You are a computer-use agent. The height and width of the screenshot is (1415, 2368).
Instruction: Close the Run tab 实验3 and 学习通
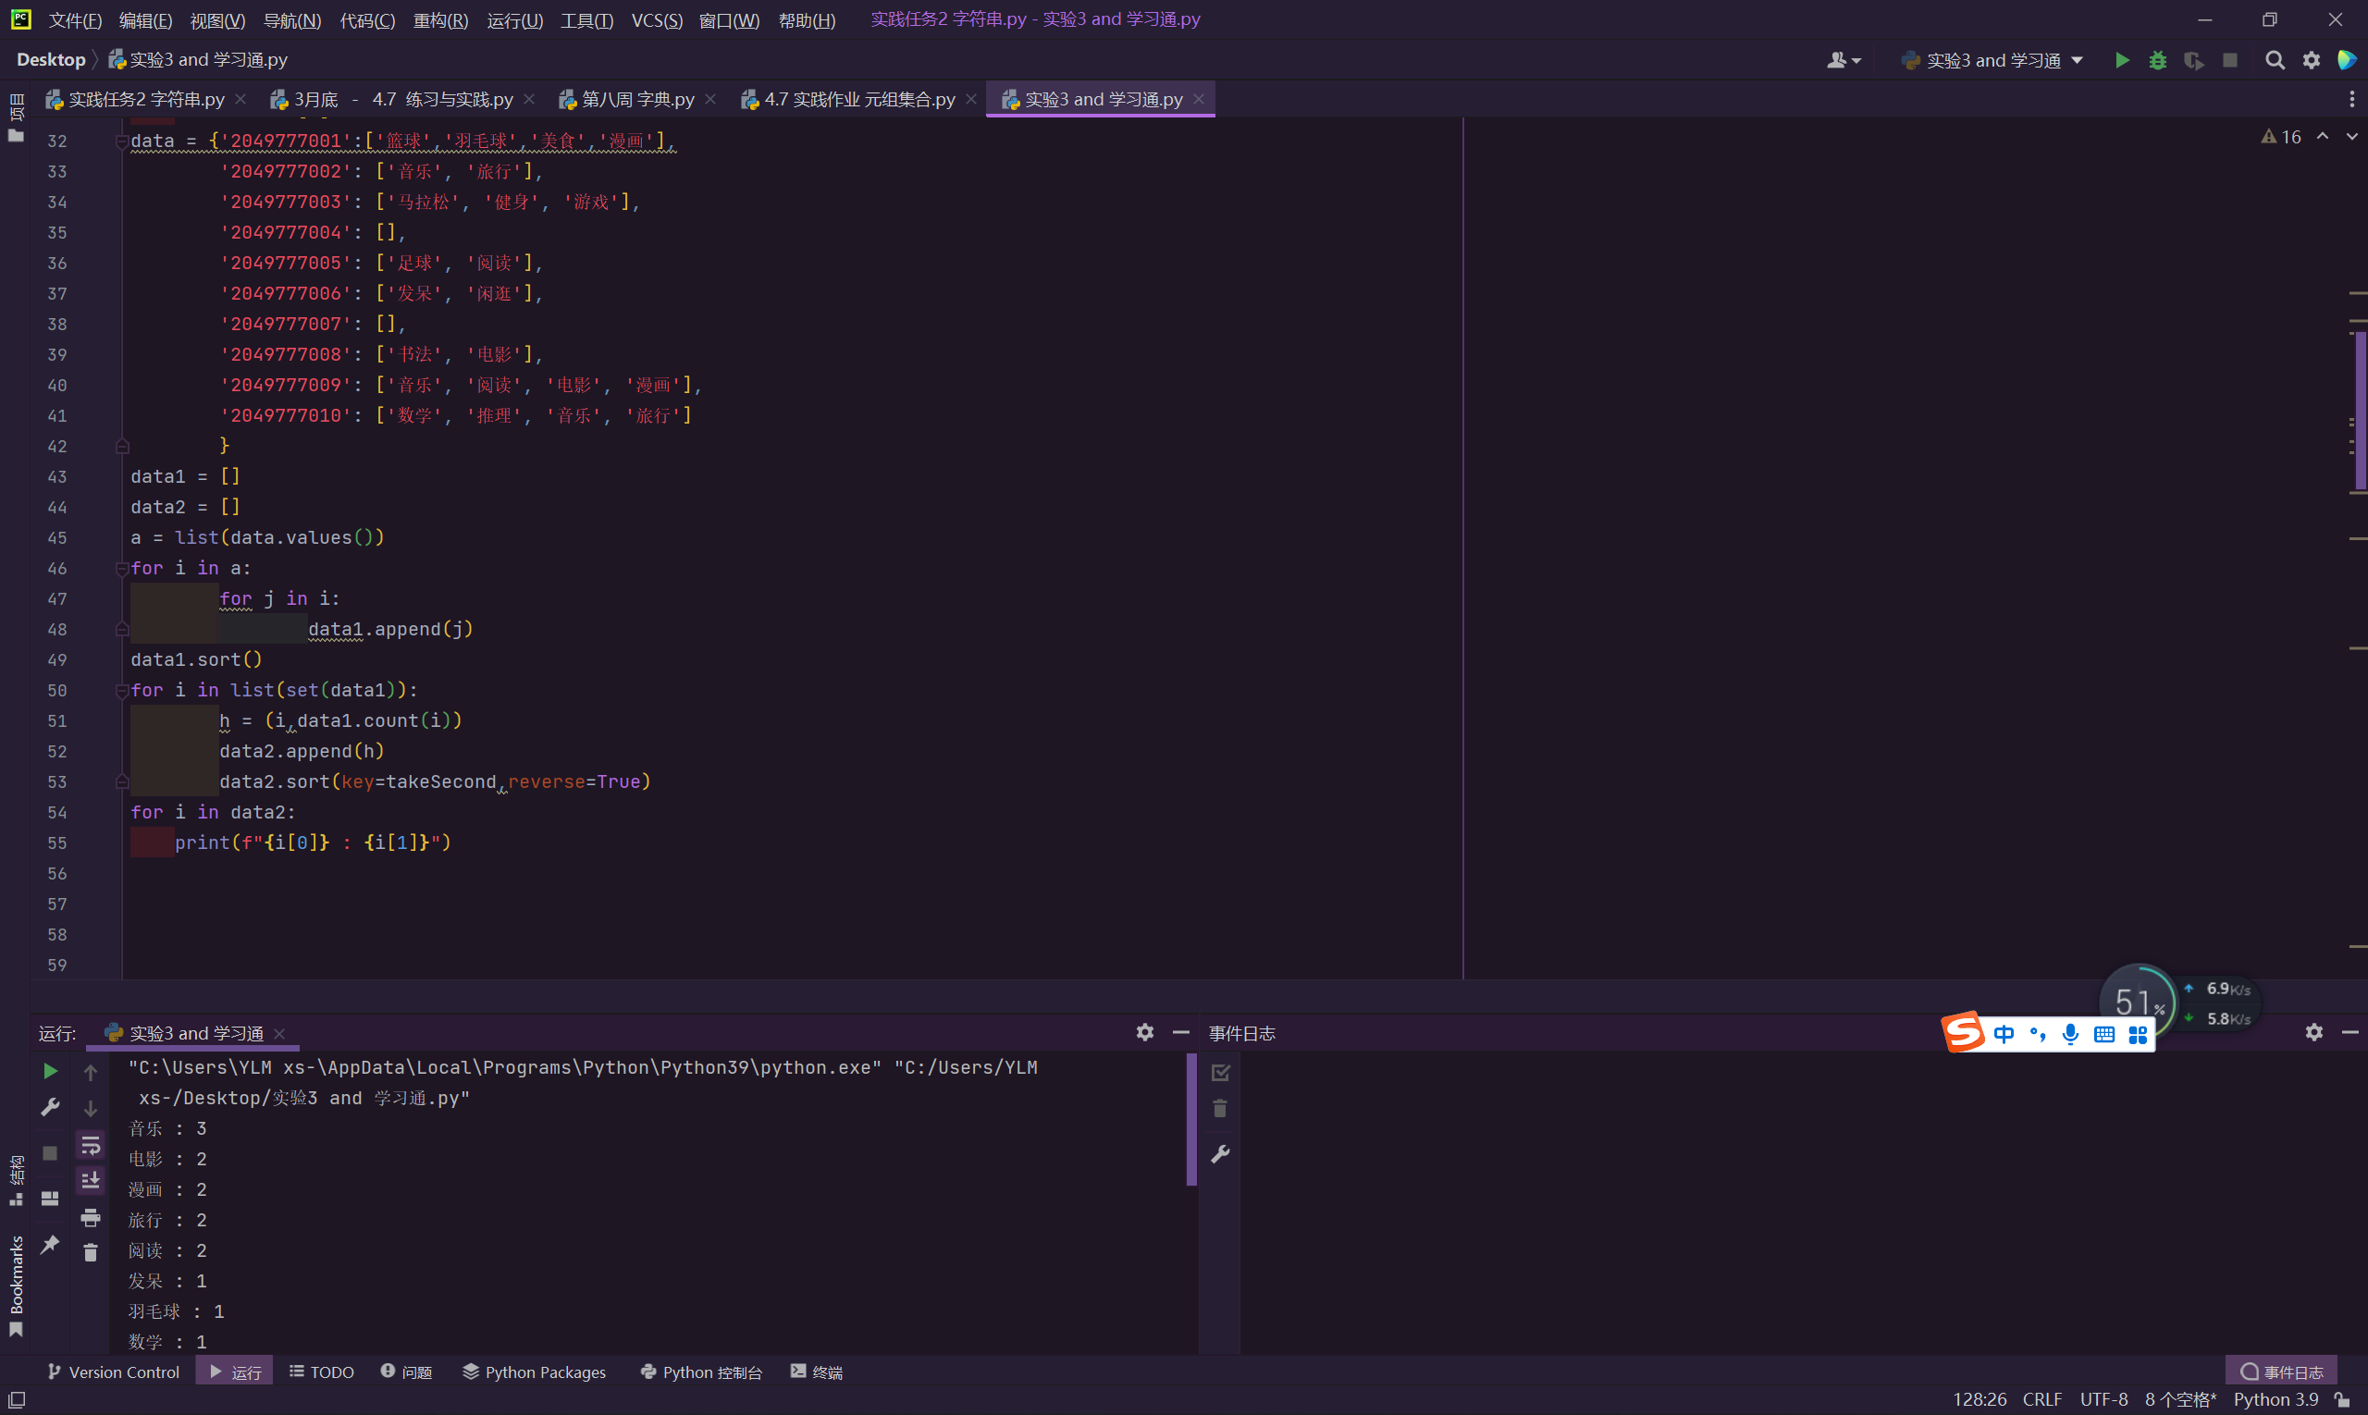[x=279, y=1034]
